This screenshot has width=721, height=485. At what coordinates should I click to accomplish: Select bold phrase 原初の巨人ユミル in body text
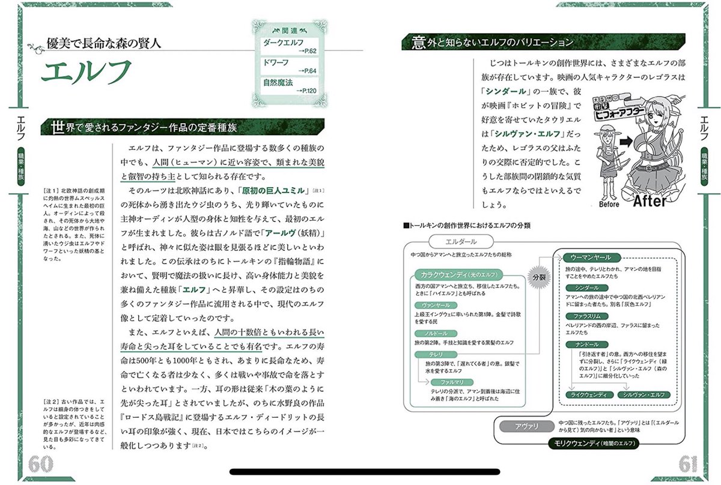pos(274,191)
